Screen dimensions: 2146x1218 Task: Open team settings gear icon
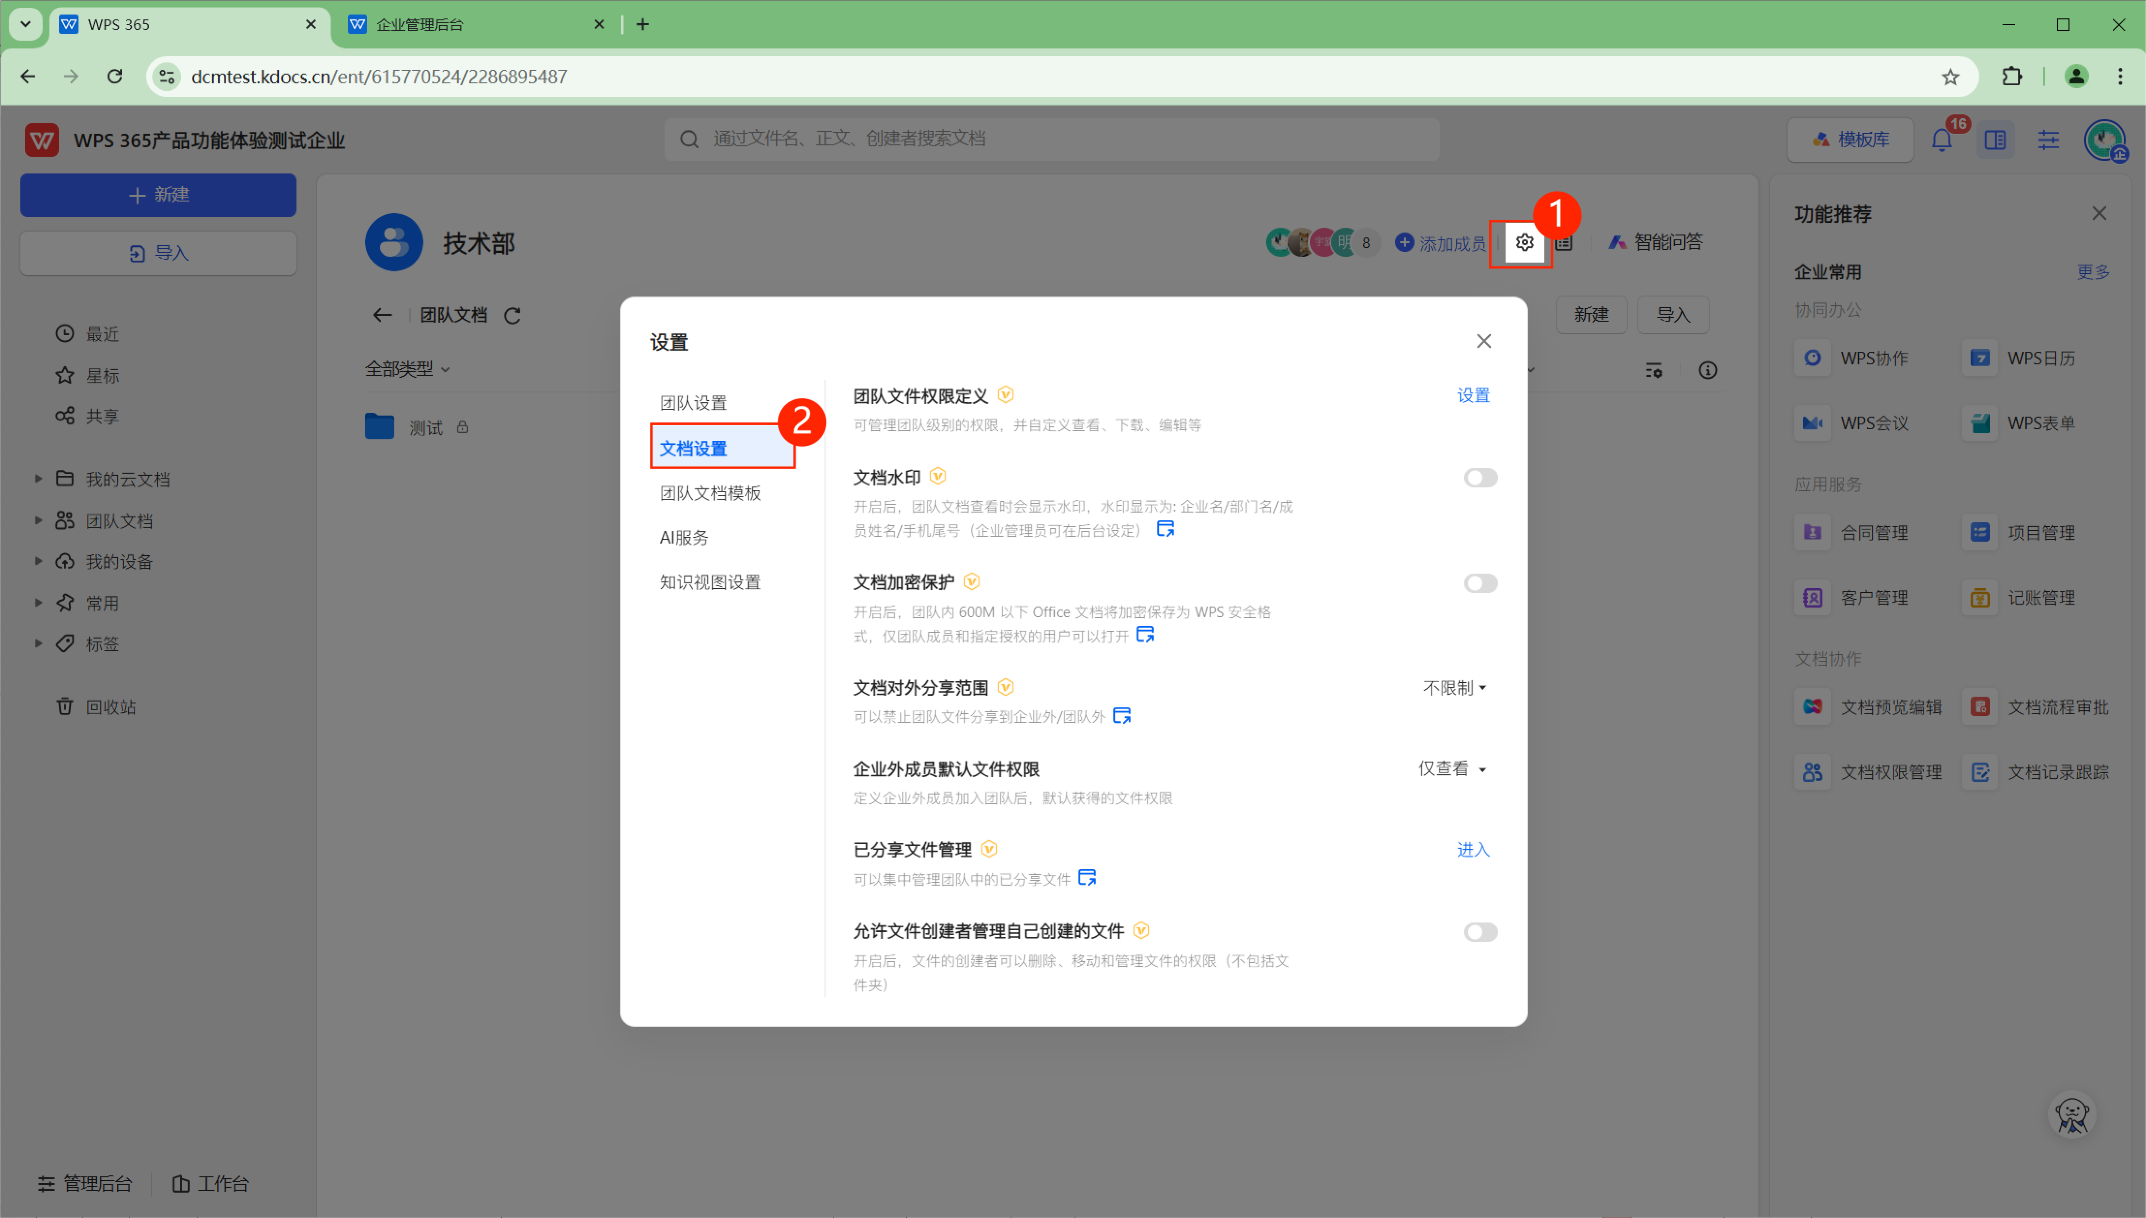pos(1524,243)
